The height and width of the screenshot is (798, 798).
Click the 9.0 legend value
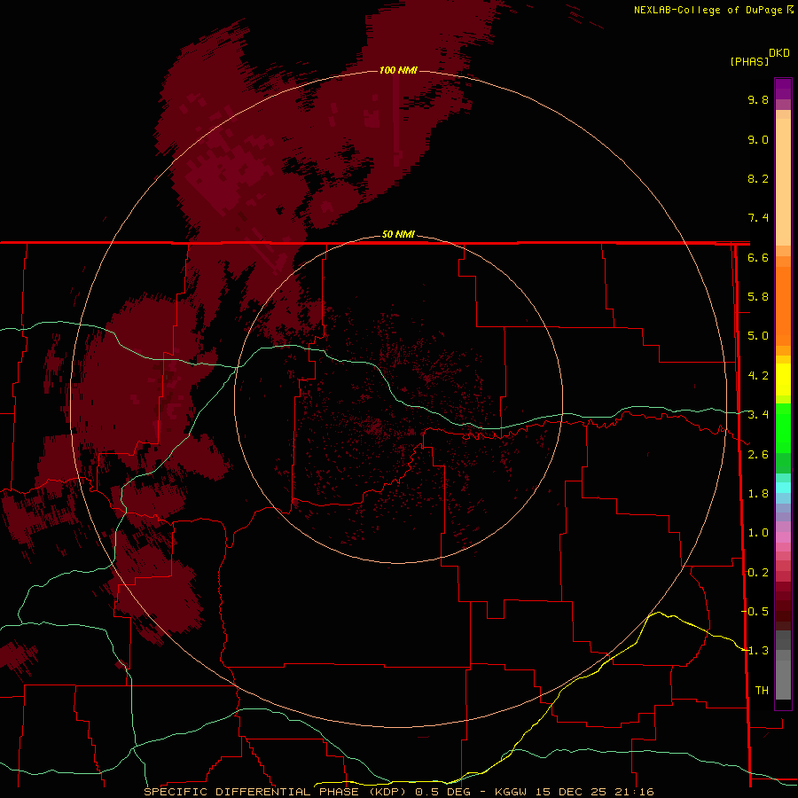pos(758,139)
